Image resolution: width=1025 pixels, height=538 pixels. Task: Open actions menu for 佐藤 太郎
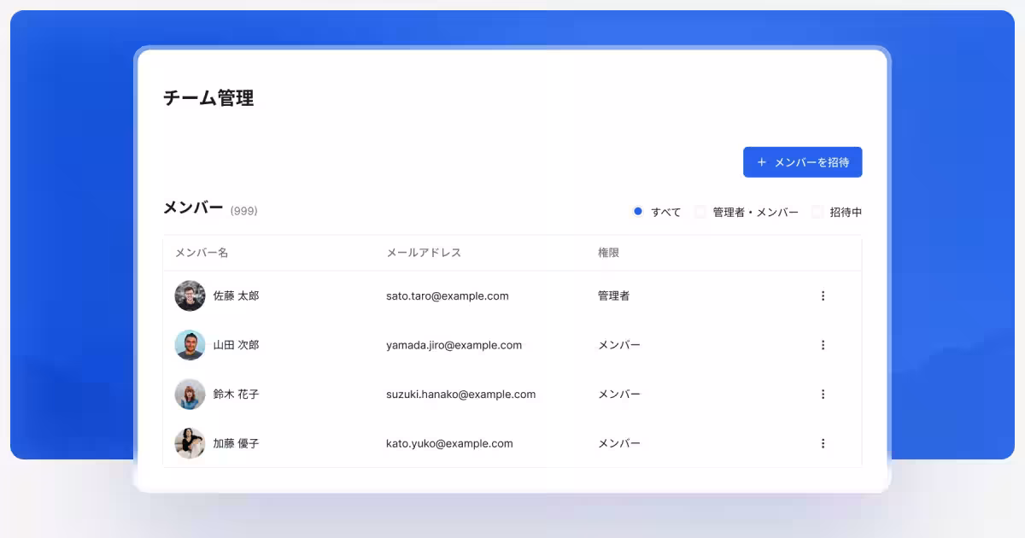(823, 295)
